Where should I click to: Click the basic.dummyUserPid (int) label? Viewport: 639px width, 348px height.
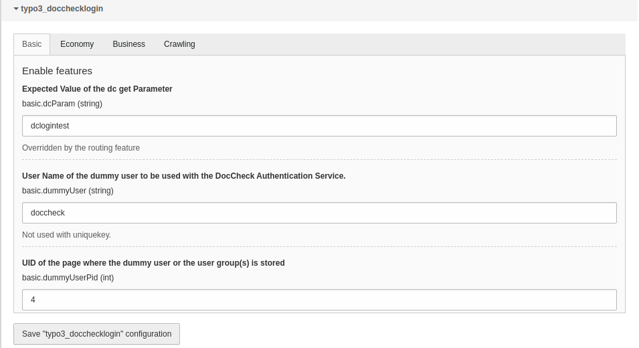click(x=68, y=278)
